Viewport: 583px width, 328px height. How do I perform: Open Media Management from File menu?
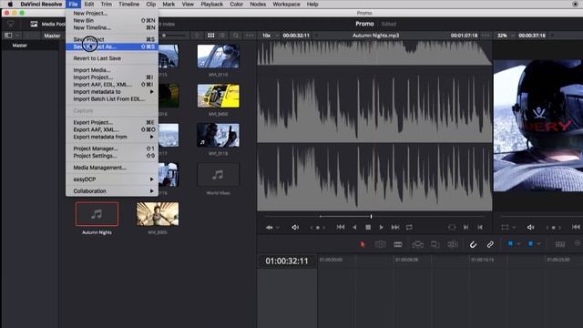(x=112, y=168)
